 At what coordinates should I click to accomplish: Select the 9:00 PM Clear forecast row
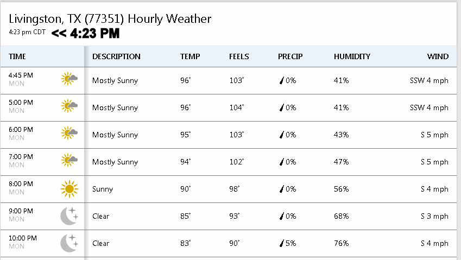[228, 216]
